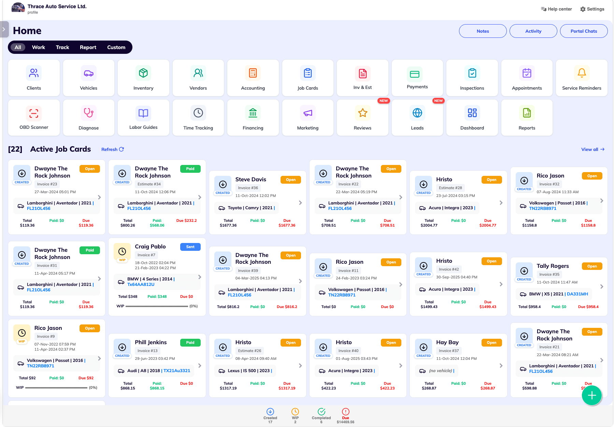615x427 pixels.
Task: Open the Inspections module
Action: (472, 78)
